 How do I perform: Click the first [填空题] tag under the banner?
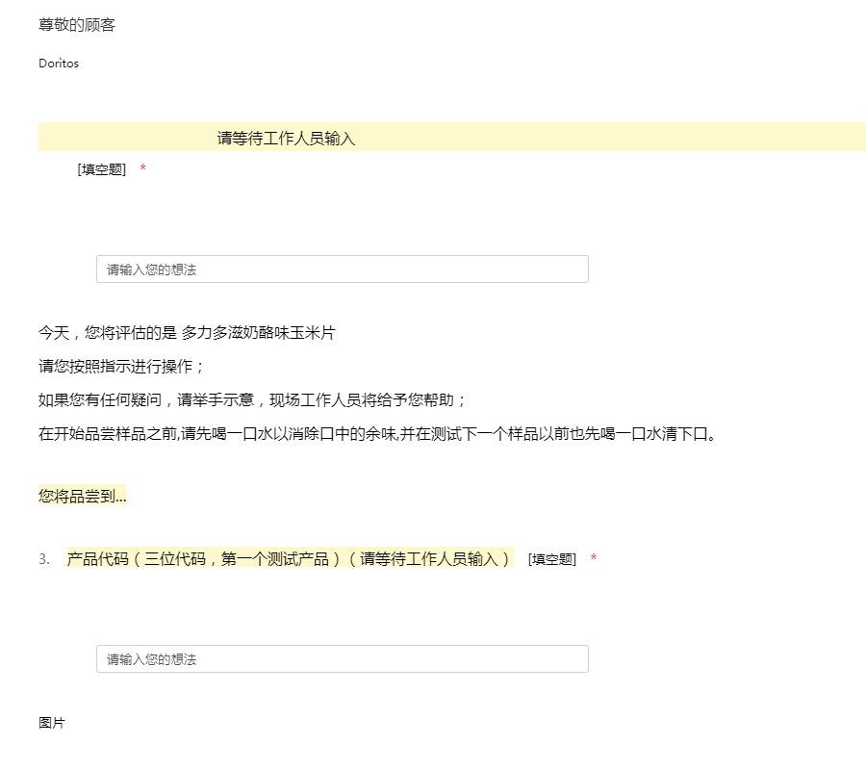(x=102, y=169)
